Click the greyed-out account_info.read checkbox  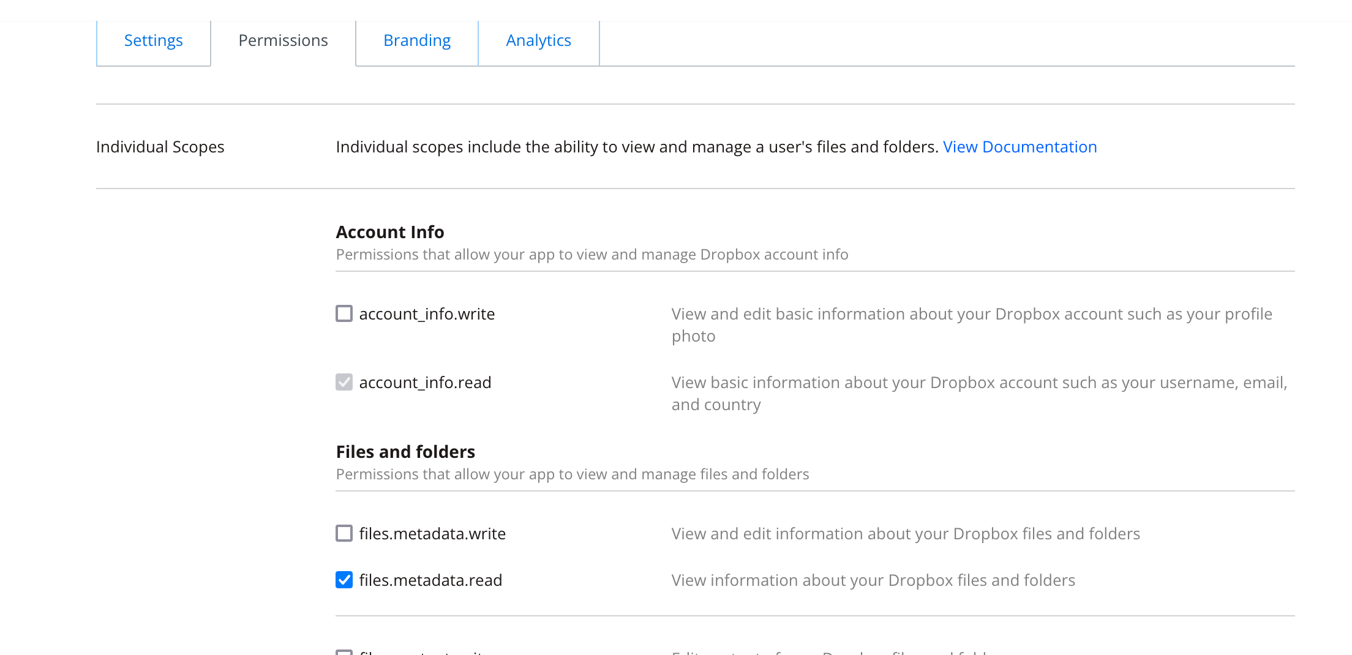click(344, 382)
